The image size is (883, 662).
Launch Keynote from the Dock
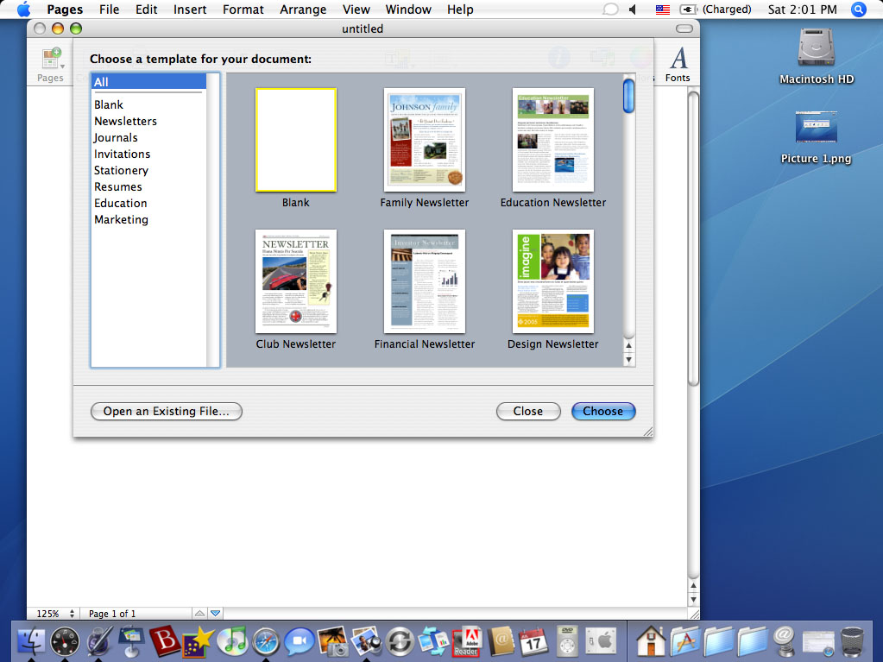[x=132, y=642]
